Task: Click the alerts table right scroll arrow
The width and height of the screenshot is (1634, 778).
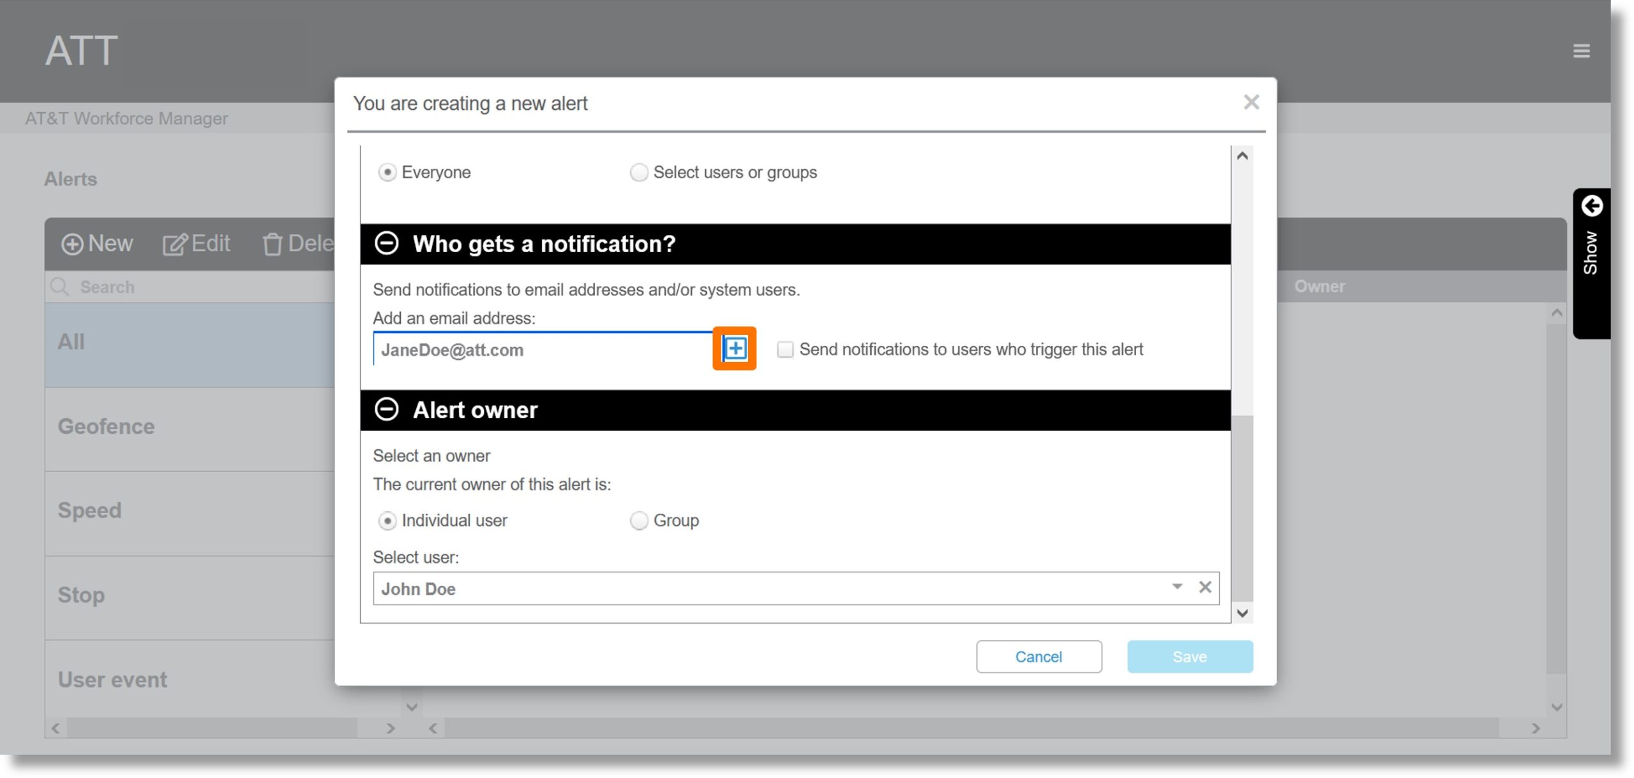Action: click(x=1535, y=728)
